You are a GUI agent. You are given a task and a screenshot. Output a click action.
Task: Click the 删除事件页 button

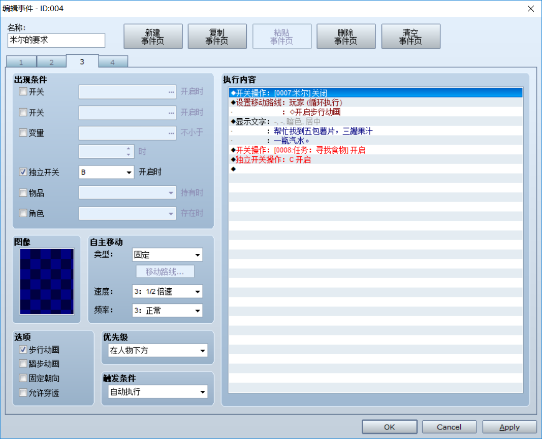tap(346, 37)
